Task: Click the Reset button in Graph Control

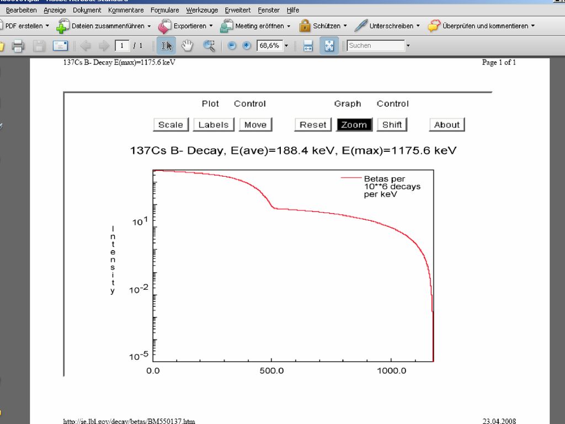Action: (x=313, y=125)
